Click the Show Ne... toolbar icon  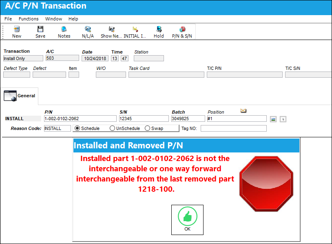click(111, 32)
